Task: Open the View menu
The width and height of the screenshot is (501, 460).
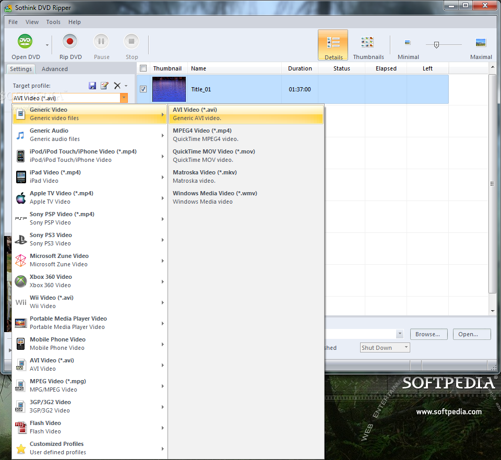Action: (32, 22)
